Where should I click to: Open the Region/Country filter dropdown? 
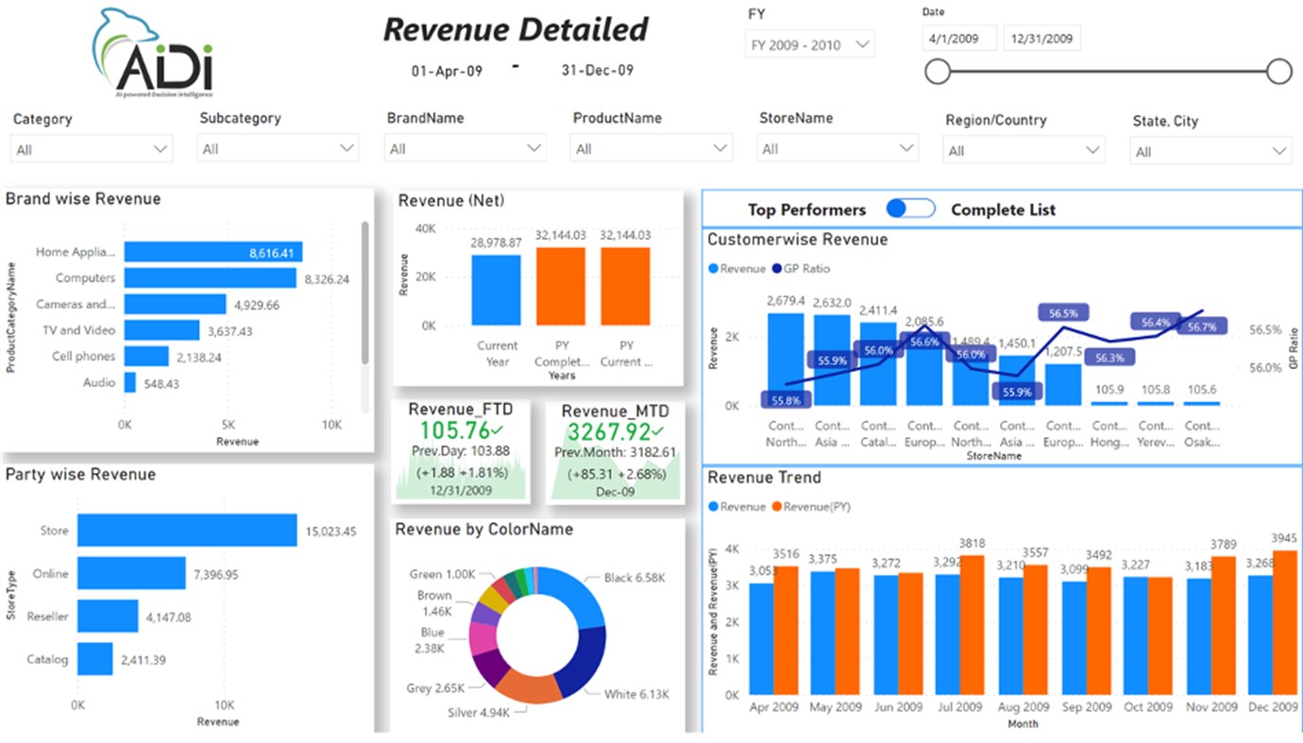pyautogui.click(x=1092, y=149)
